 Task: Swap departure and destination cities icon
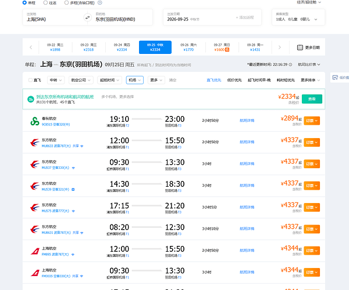87,17
